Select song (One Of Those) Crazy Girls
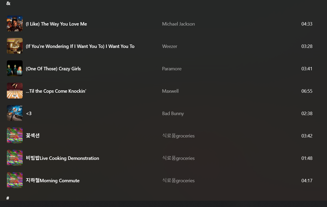327x207 pixels. click(x=53, y=69)
